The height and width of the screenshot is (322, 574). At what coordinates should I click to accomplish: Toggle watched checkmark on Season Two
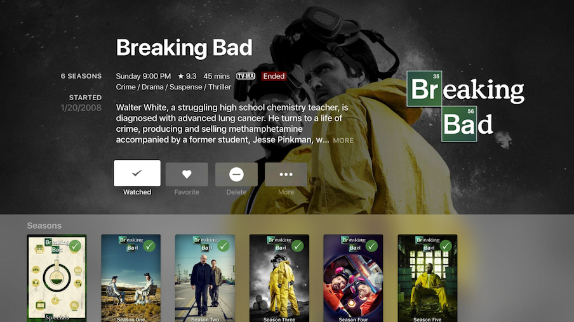click(224, 246)
